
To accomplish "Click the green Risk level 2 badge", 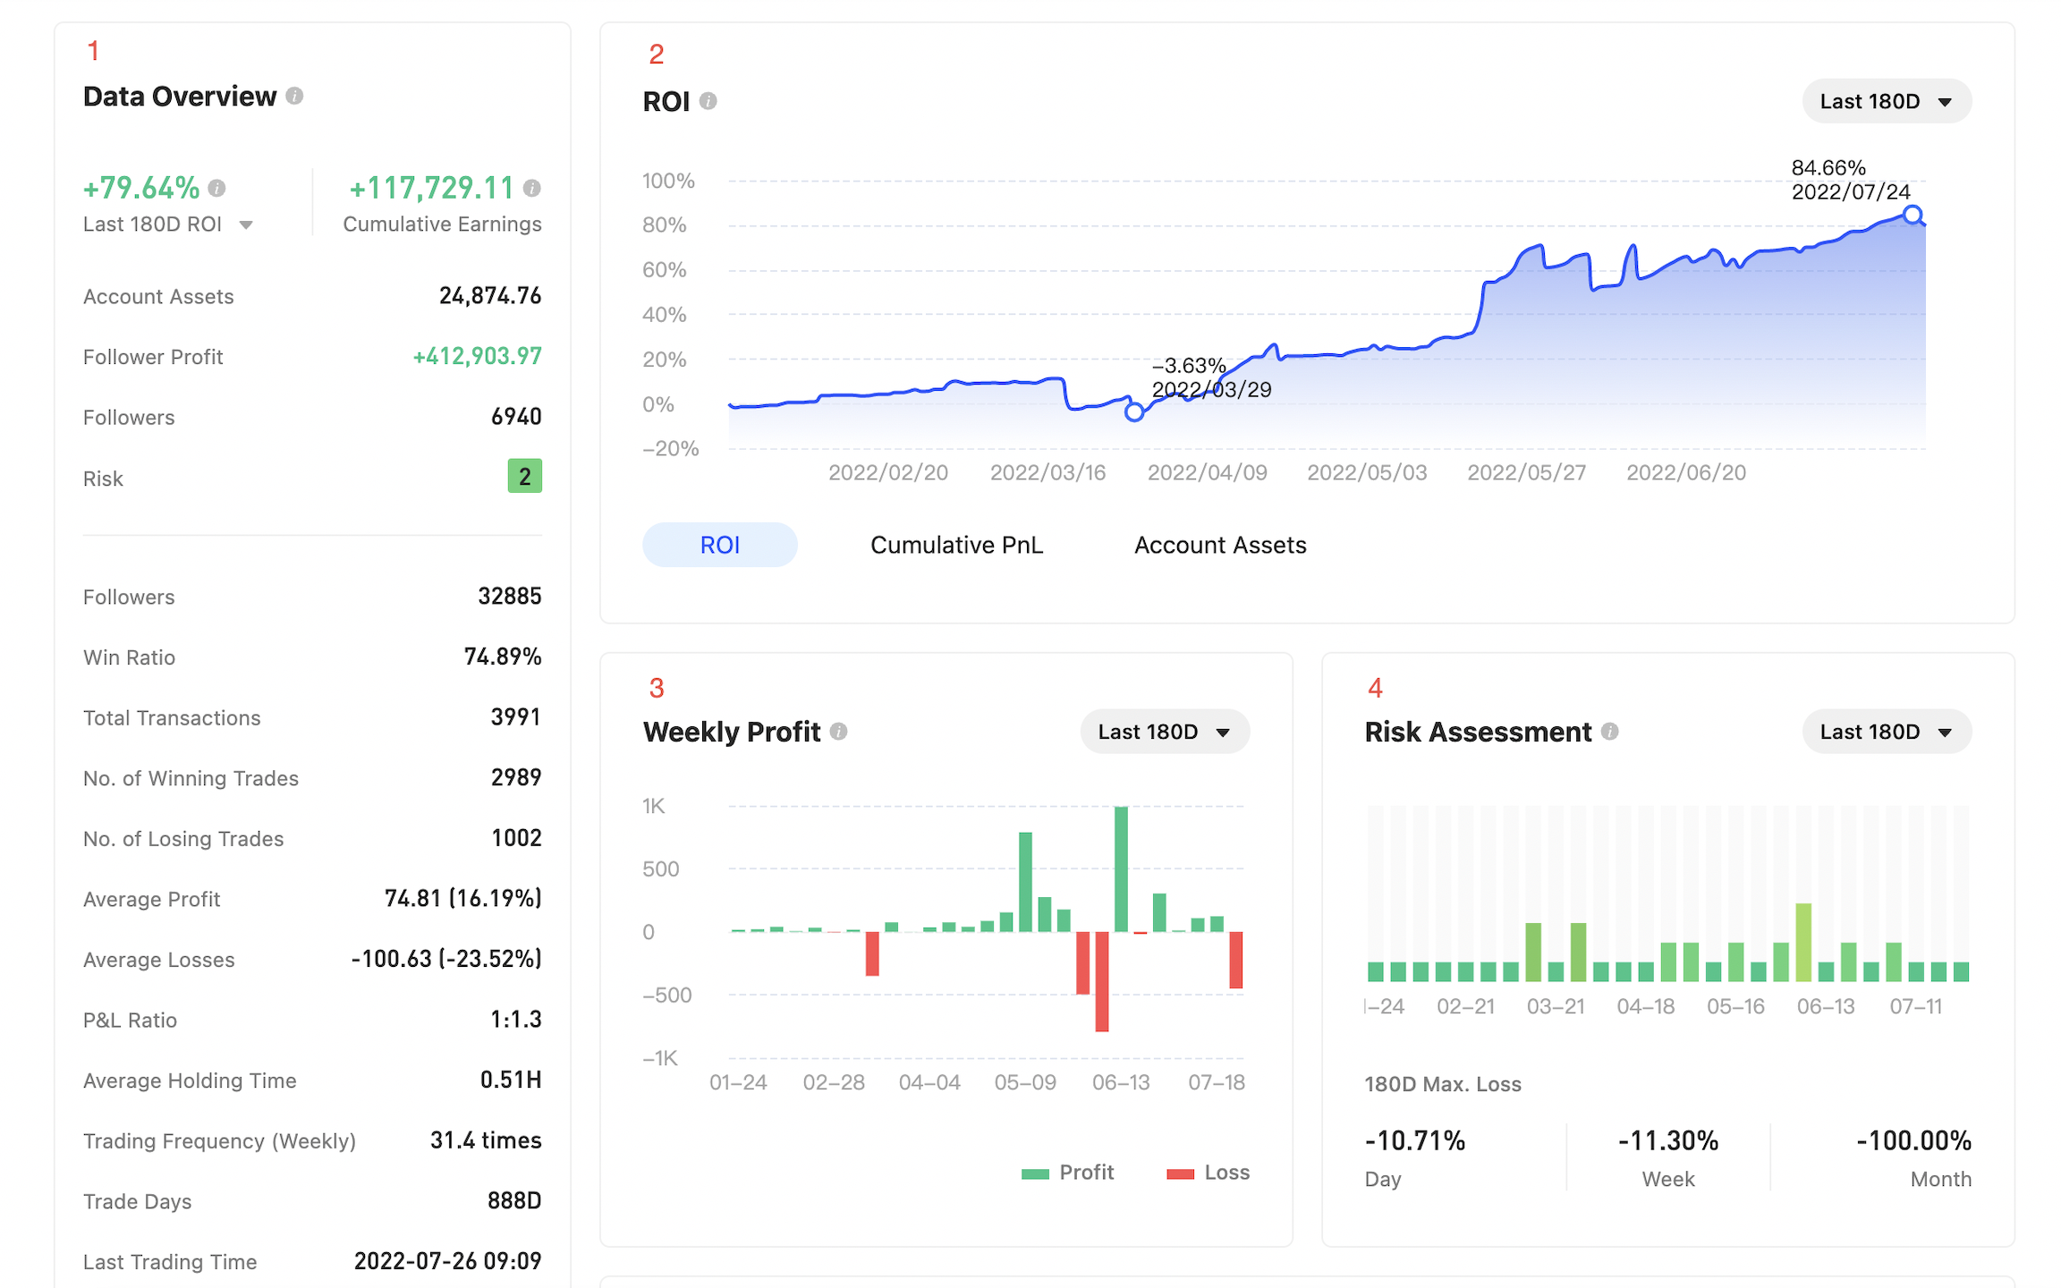I will pyautogui.click(x=524, y=477).
